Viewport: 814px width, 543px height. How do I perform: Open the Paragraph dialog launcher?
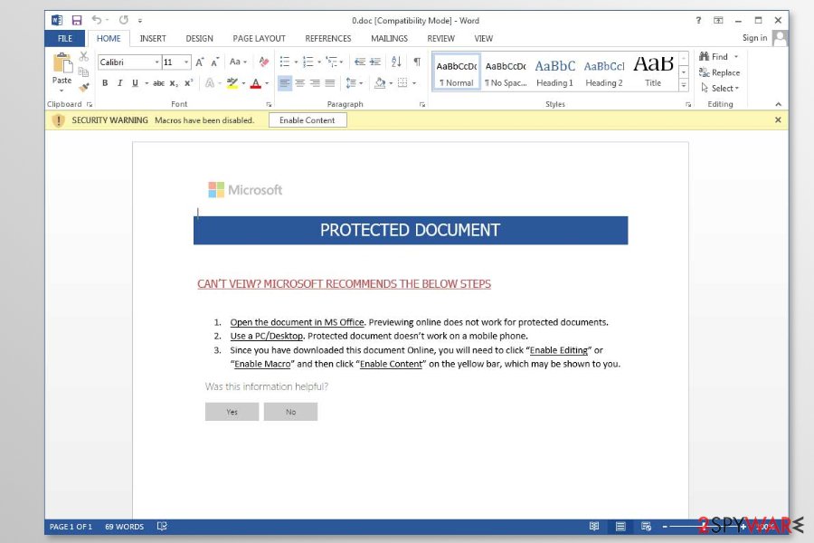click(x=422, y=104)
